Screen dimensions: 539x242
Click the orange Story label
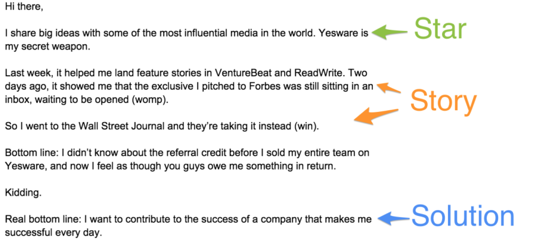tap(443, 101)
